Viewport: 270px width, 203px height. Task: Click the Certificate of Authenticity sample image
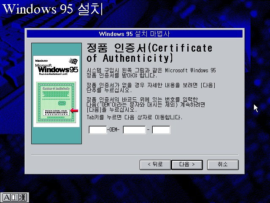coord(56,93)
